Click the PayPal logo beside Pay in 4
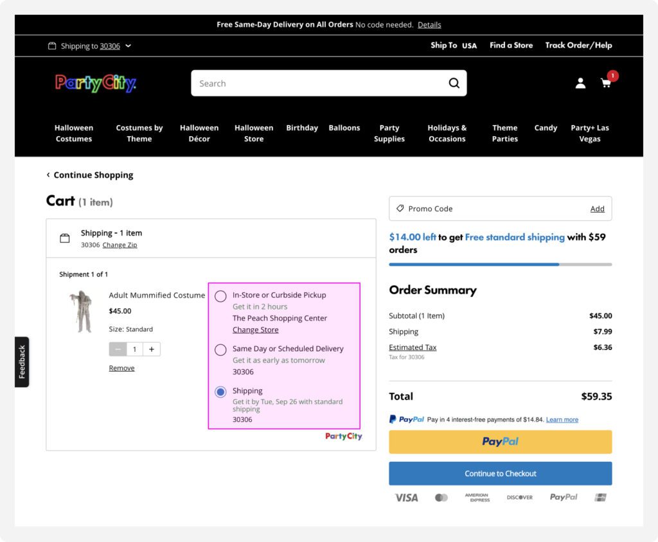 click(x=407, y=419)
